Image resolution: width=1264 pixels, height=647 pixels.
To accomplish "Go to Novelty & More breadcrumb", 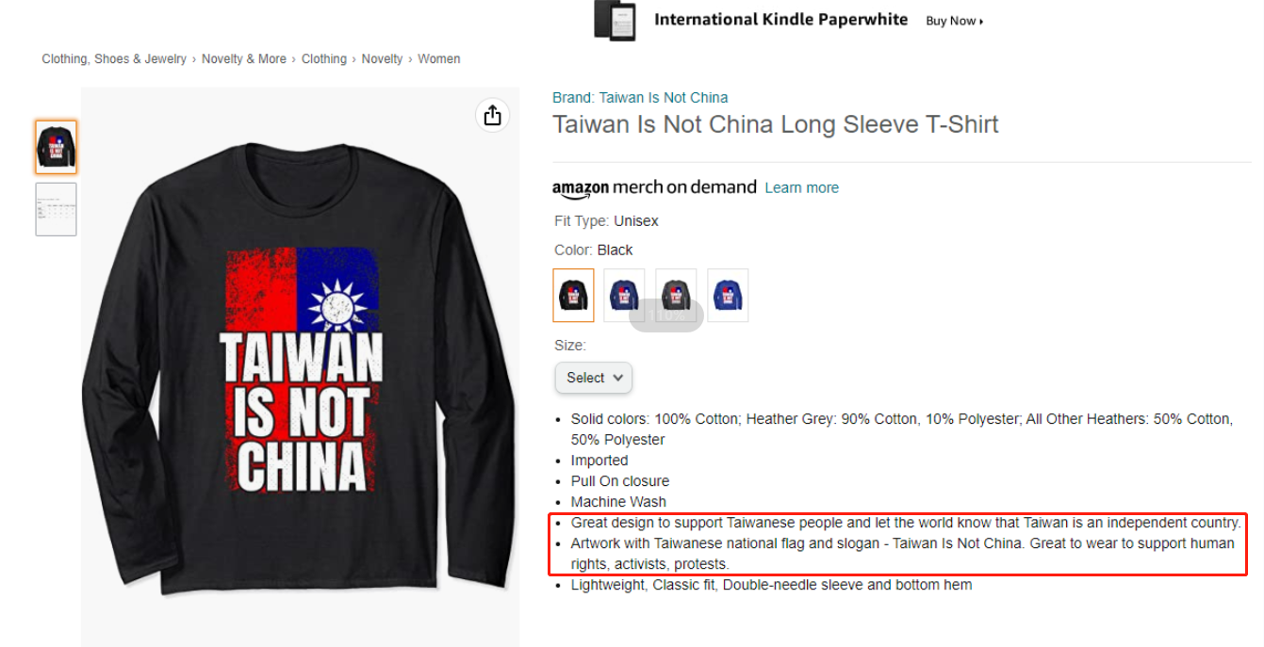I will click(x=244, y=58).
